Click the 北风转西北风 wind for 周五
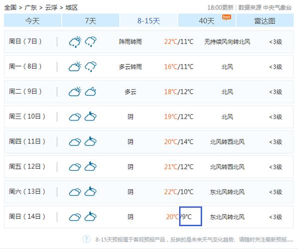Viewport: 298px width, 249px height. click(227, 167)
